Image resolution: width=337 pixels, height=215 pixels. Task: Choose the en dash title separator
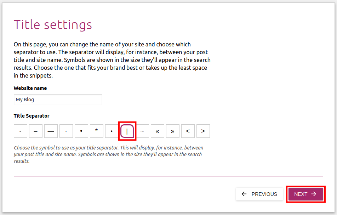pyautogui.click(x=36, y=131)
